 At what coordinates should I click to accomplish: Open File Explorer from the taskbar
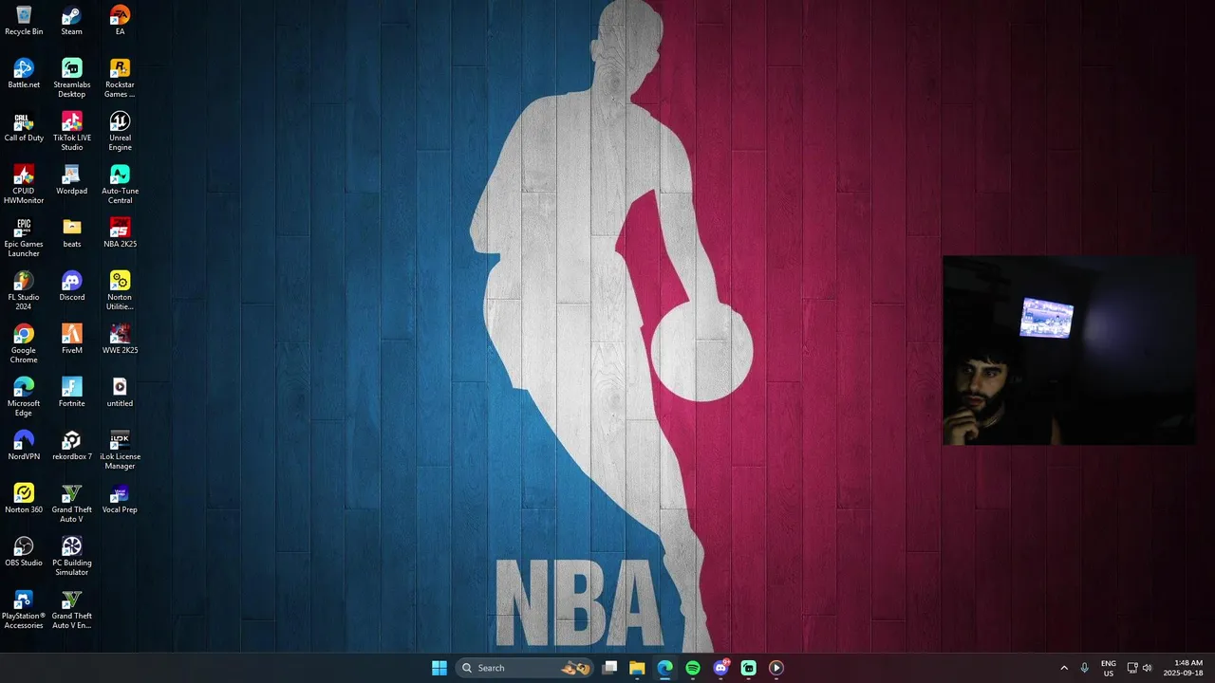[637, 668]
